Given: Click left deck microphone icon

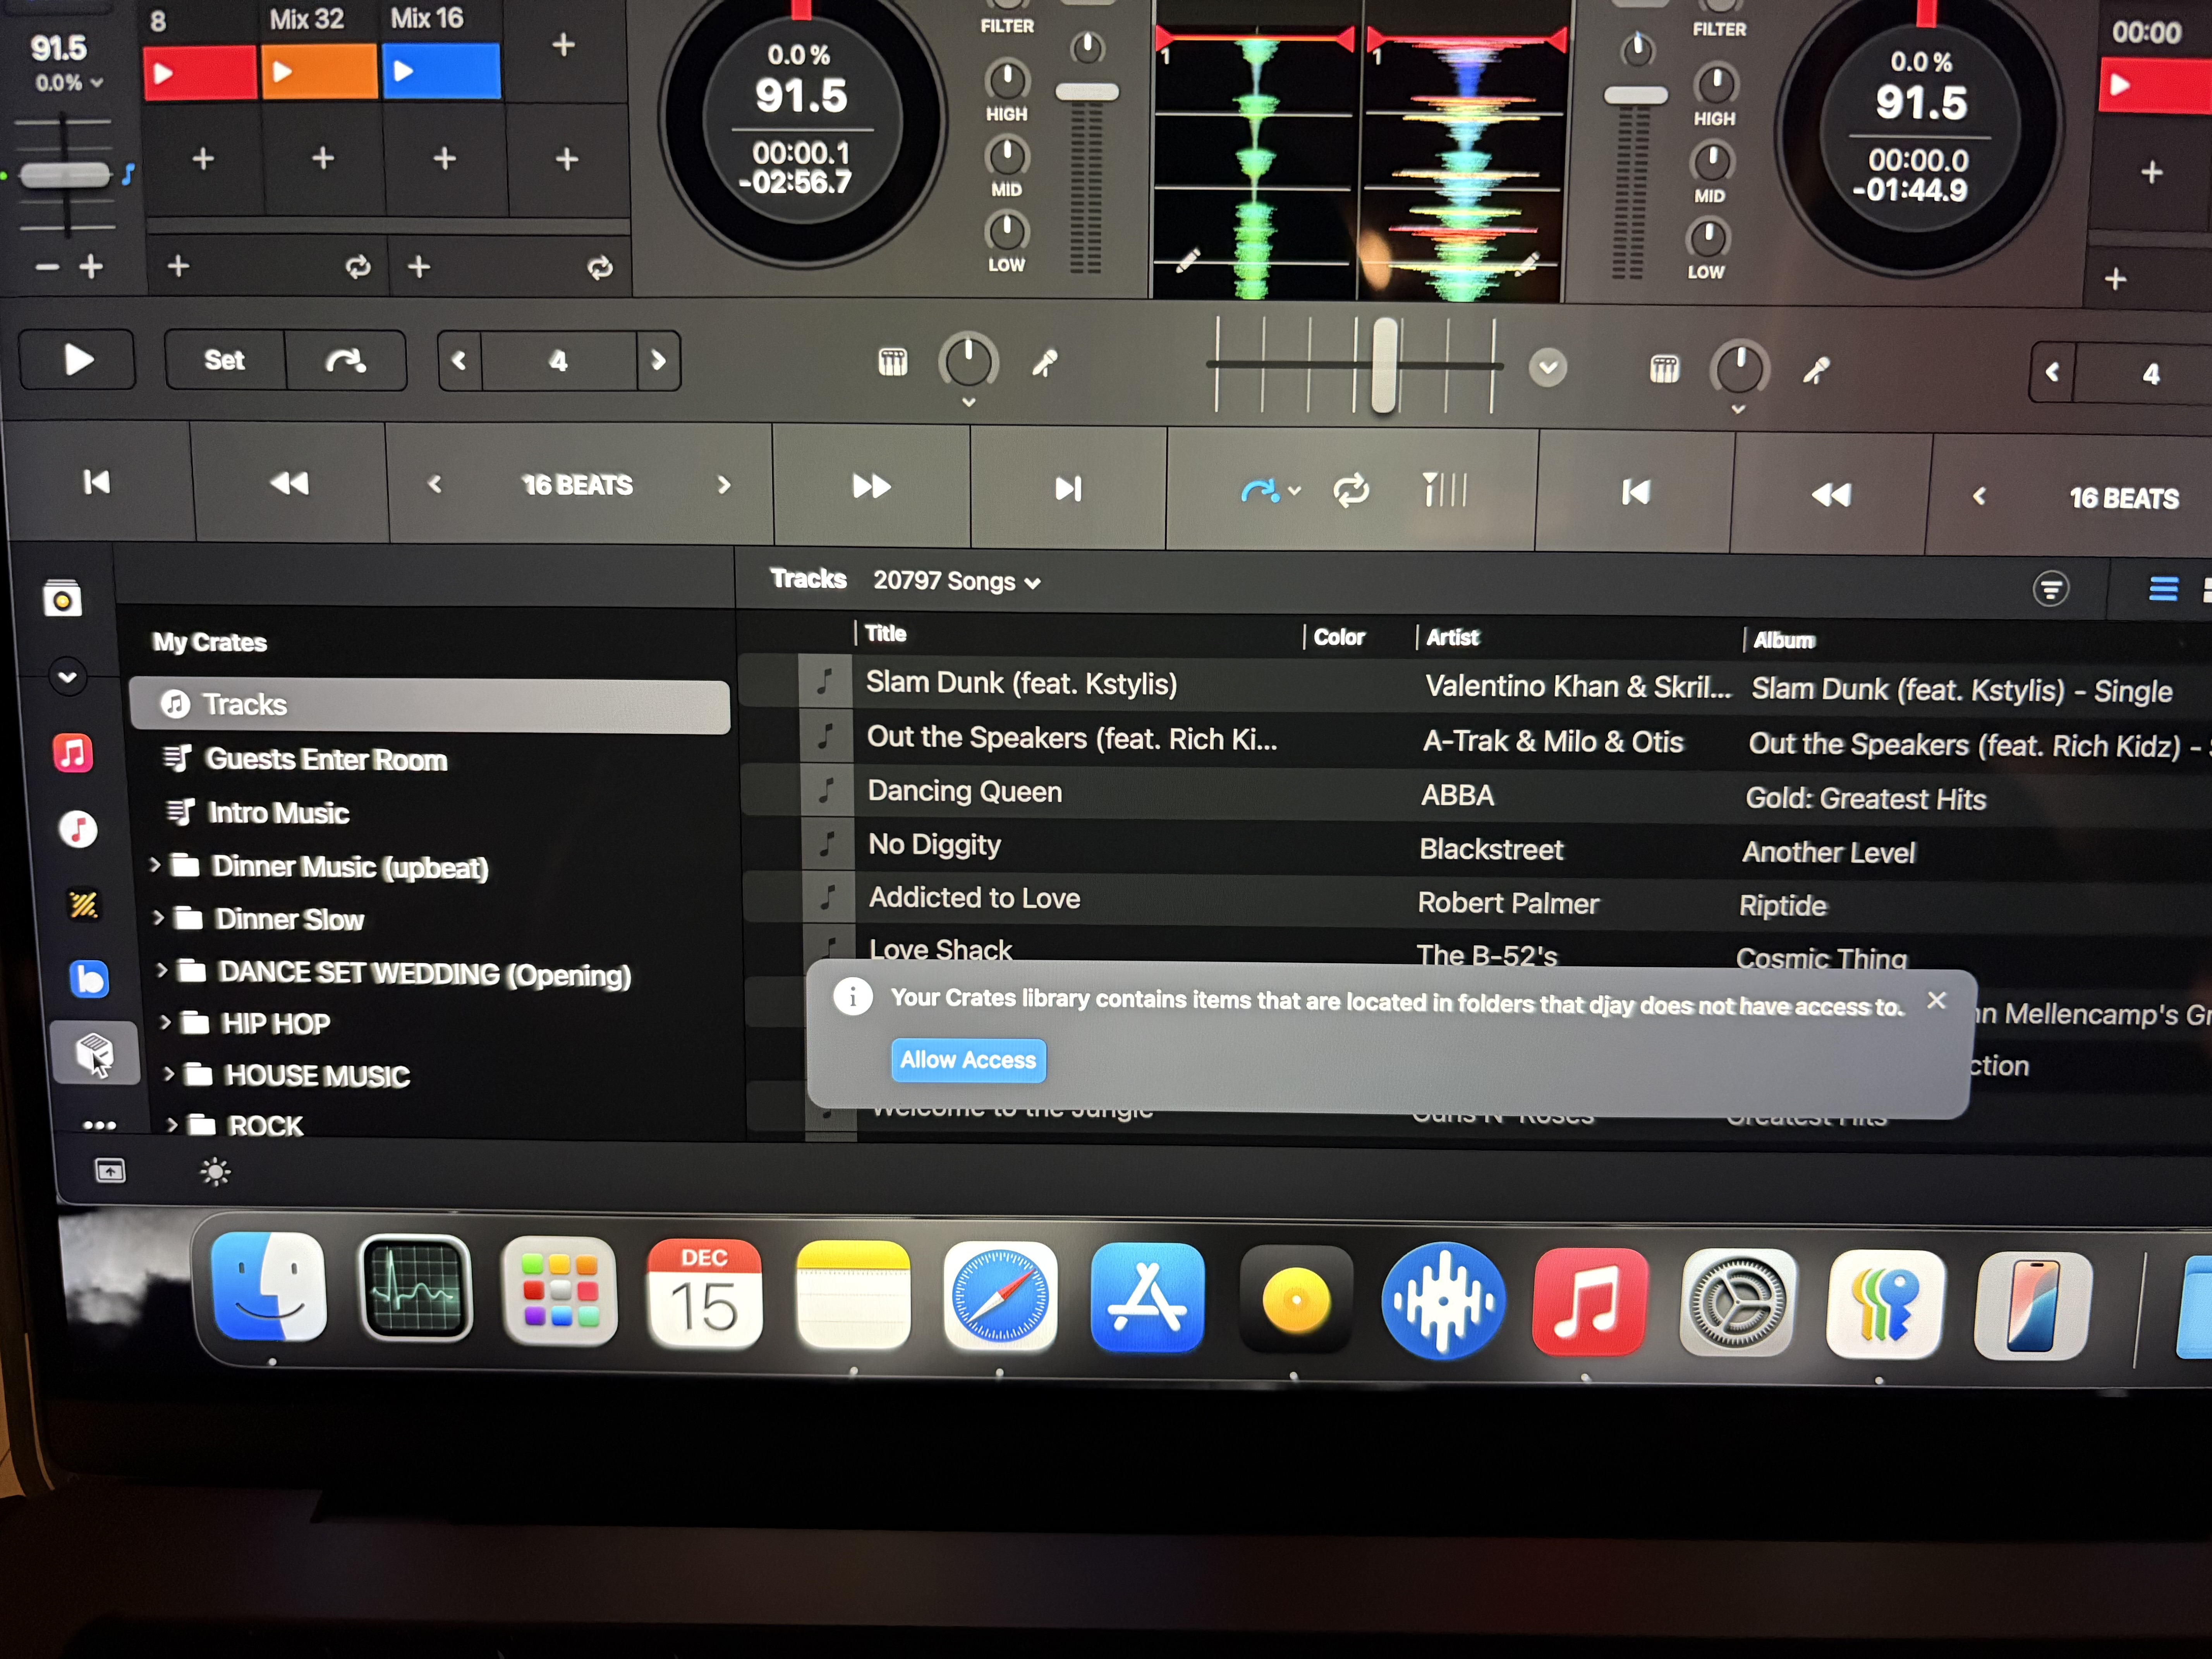Looking at the screenshot, I should coord(1045,363).
